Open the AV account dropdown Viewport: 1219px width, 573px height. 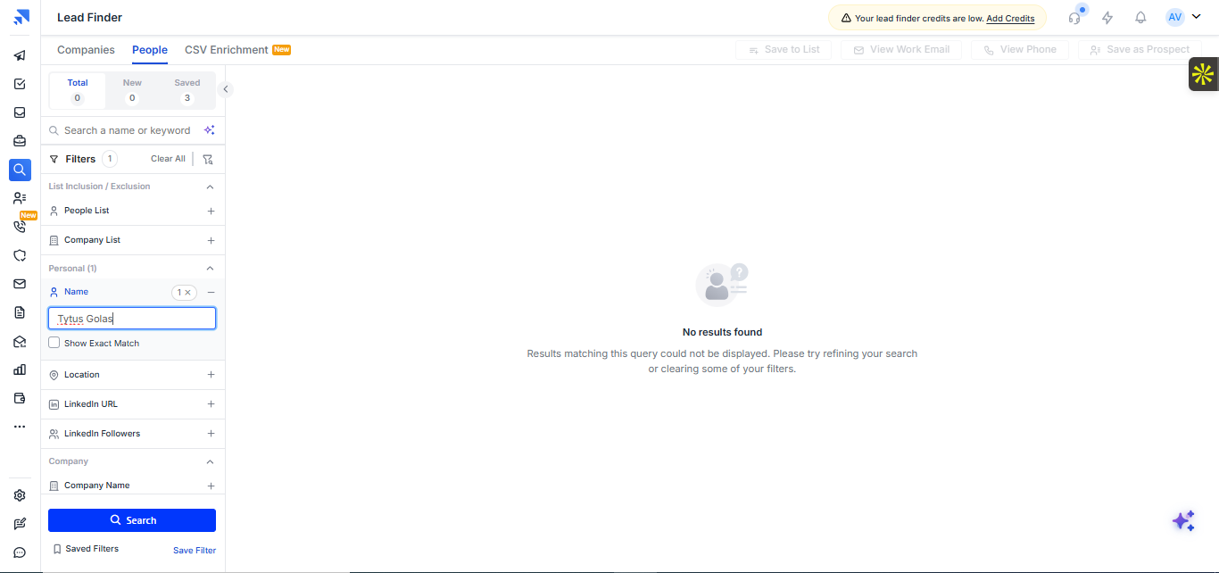point(1183,17)
